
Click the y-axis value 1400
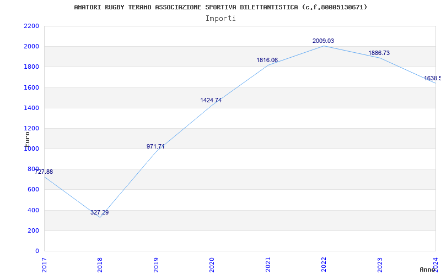[x=31, y=108]
